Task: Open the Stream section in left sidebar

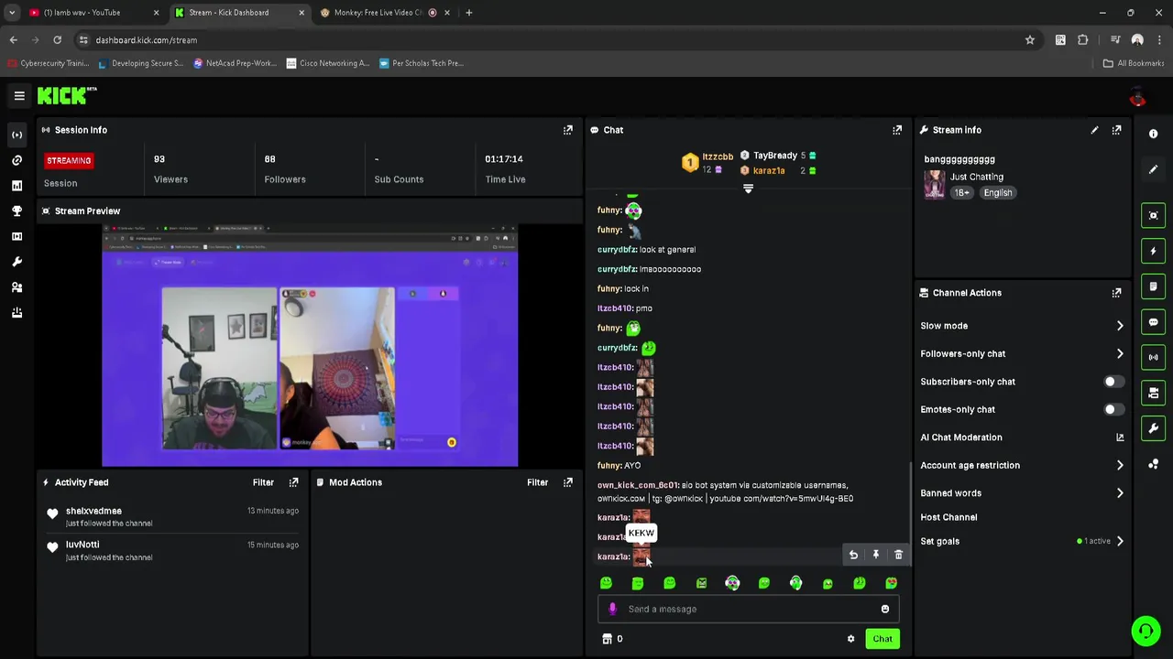Action: point(16,135)
